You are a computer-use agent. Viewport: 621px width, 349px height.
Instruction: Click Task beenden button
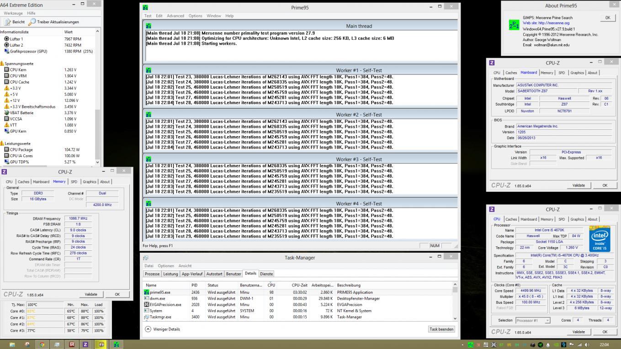441,329
